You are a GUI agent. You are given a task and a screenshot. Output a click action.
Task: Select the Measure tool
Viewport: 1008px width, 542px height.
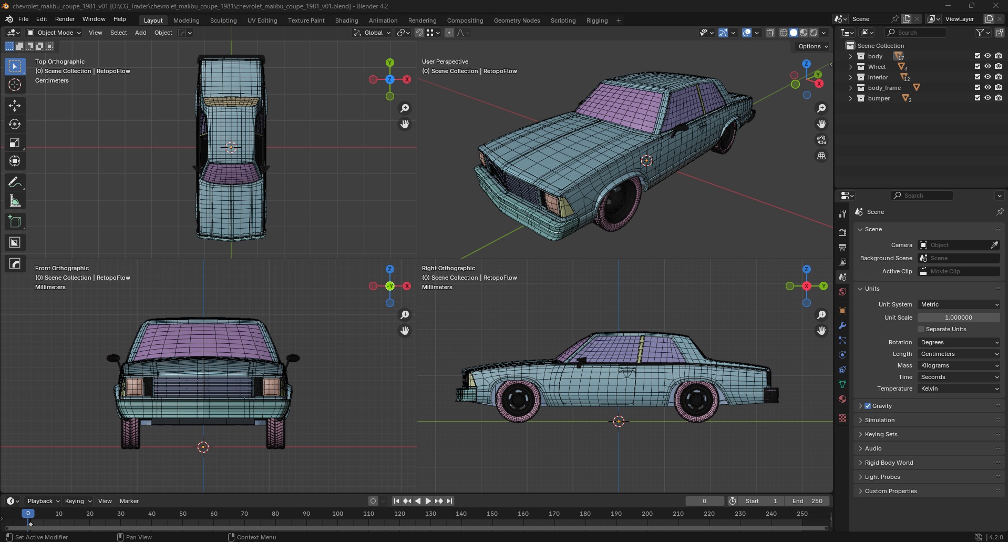pyautogui.click(x=15, y=201)
